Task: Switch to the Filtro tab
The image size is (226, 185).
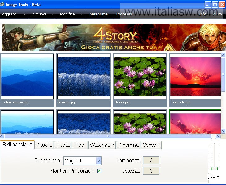Action: [x=79, y=145]
